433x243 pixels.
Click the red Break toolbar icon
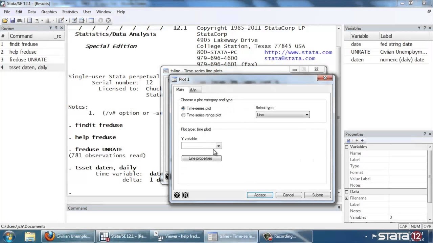(108, 20)
